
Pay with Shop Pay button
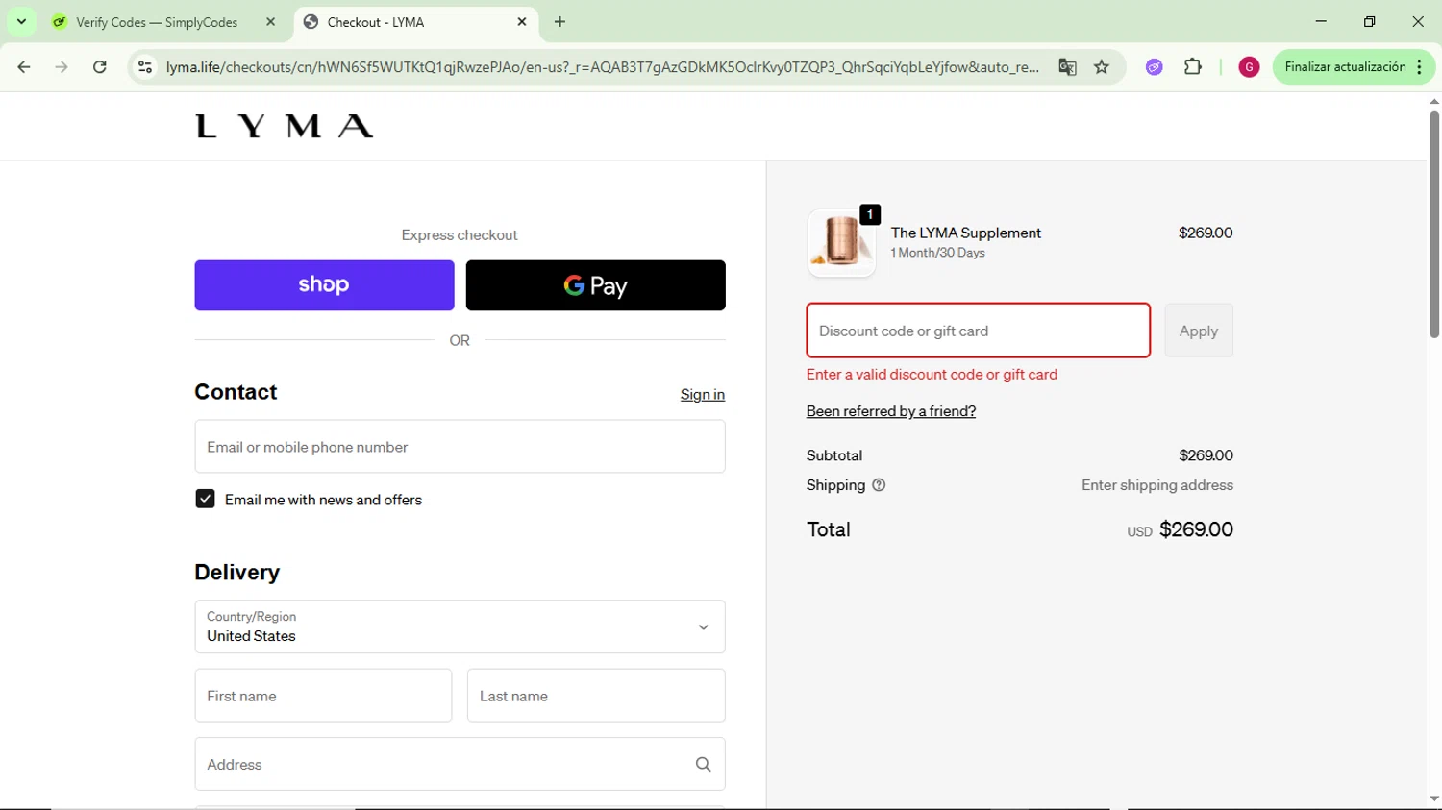[x=324, y=285]
